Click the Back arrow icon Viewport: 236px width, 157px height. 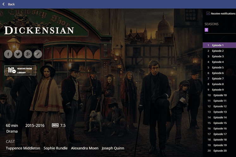tap(3, 4)
